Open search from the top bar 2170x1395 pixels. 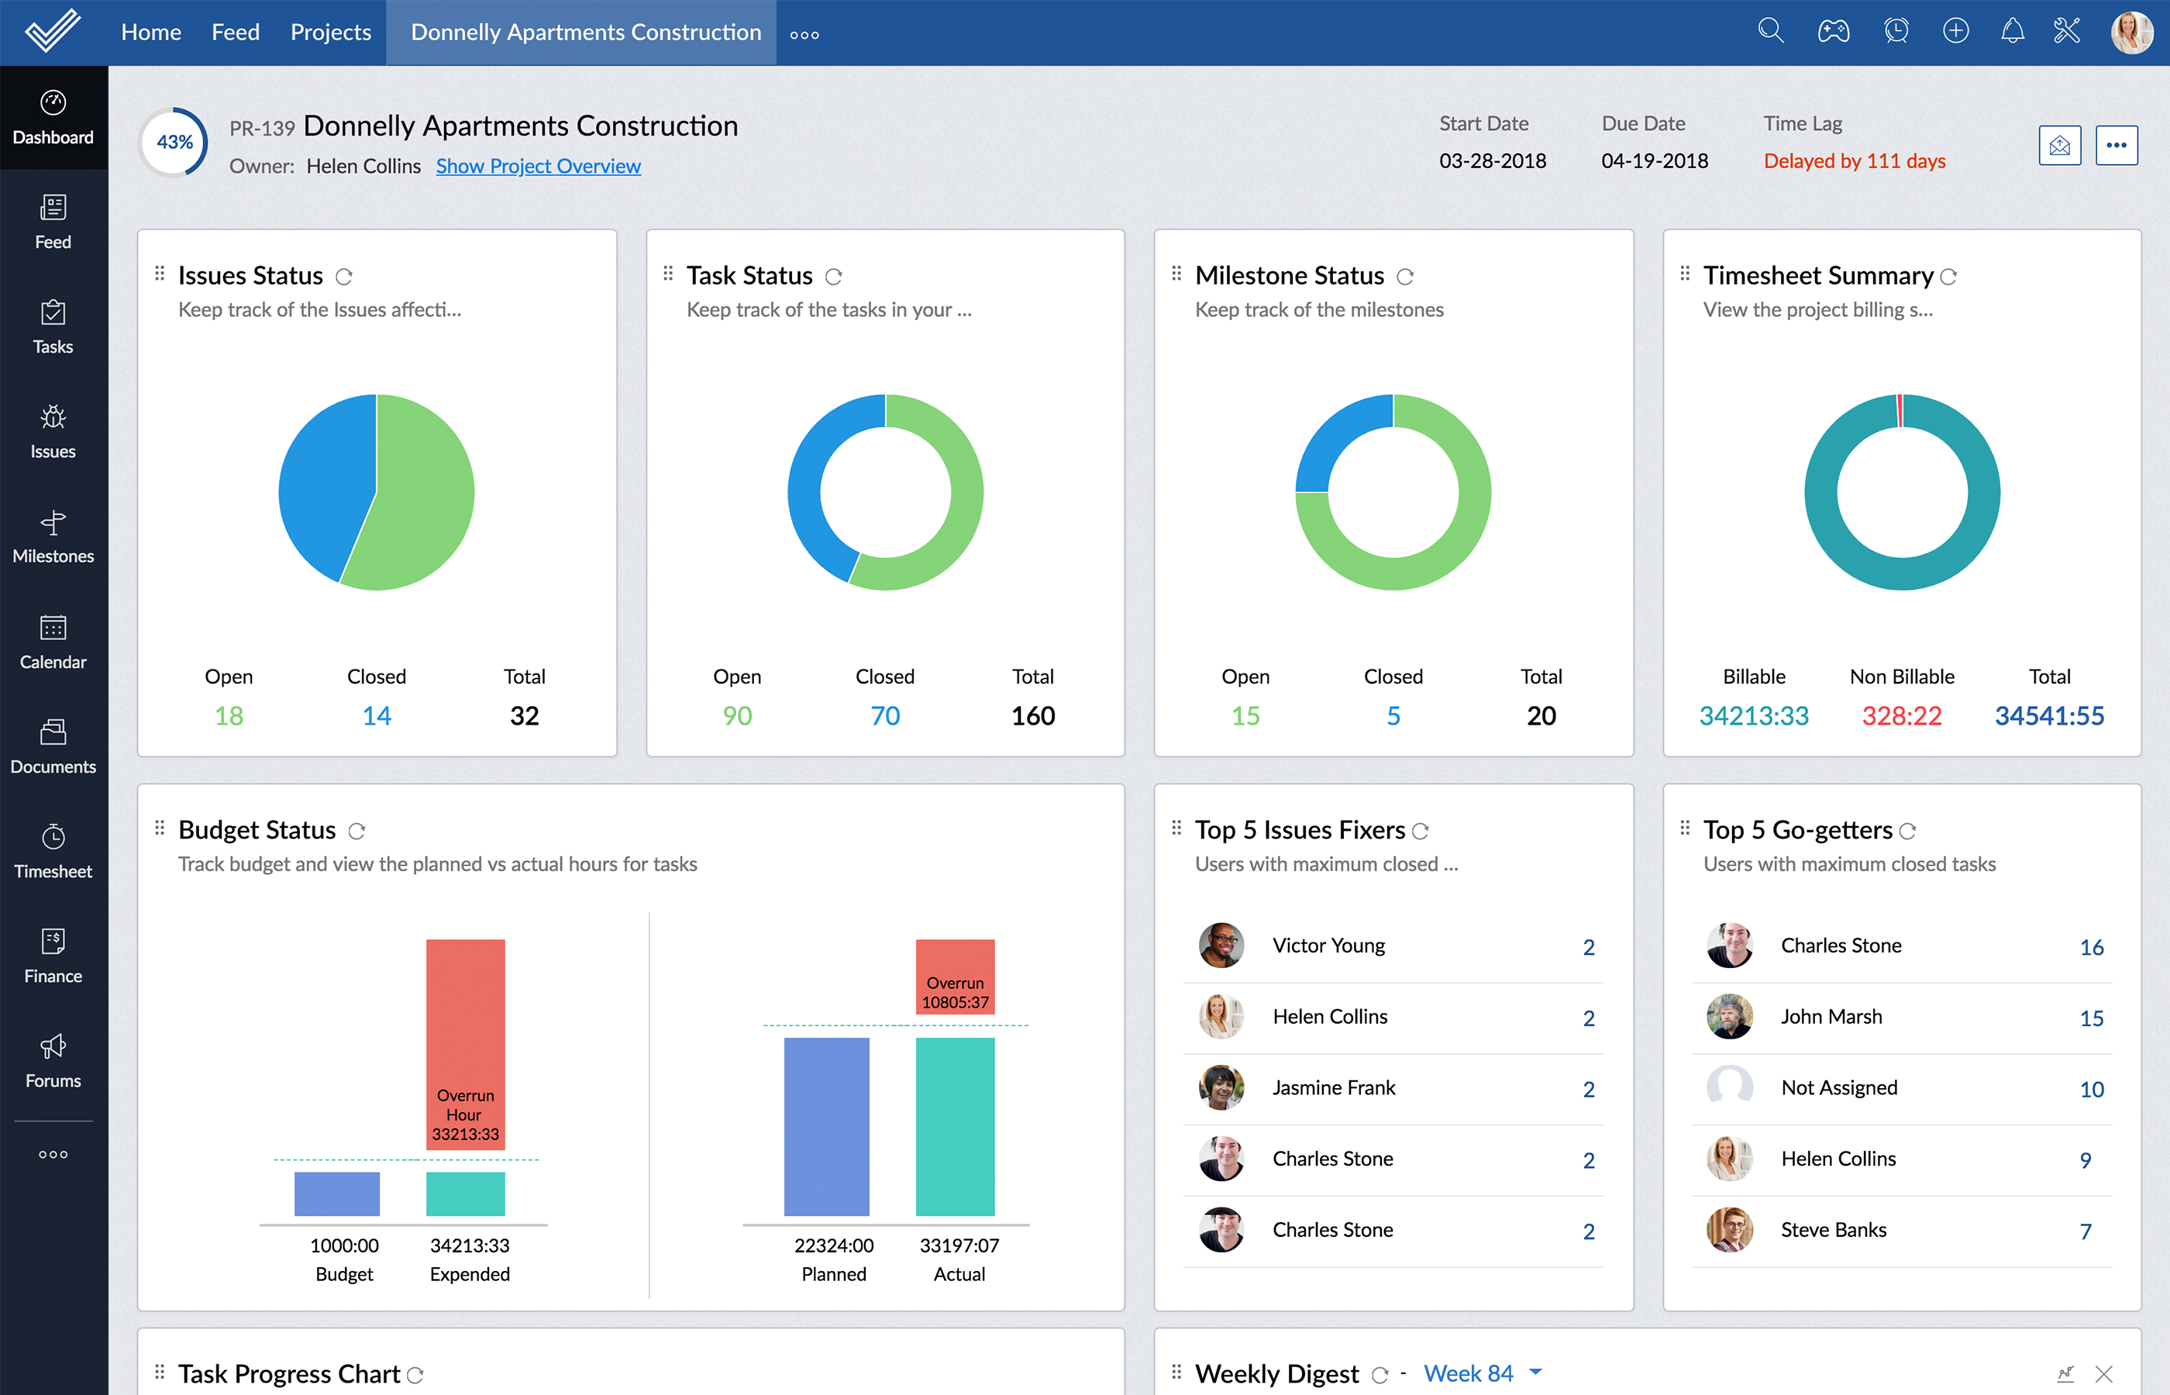[1771, 31]
